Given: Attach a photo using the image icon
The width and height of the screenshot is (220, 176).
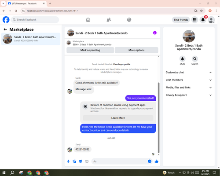Looking at the screenshot, I should (x=74, y=161).
